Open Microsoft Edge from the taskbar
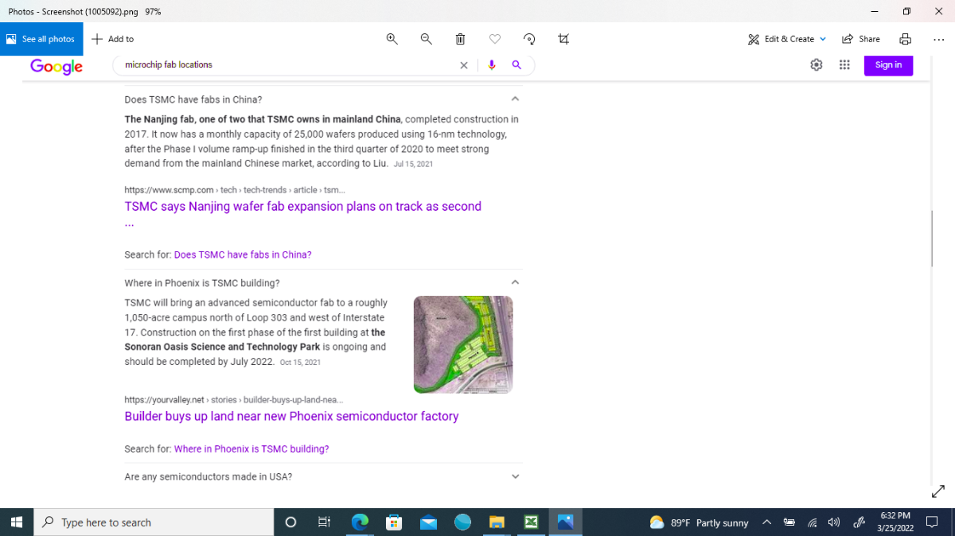 pos(360,522)
